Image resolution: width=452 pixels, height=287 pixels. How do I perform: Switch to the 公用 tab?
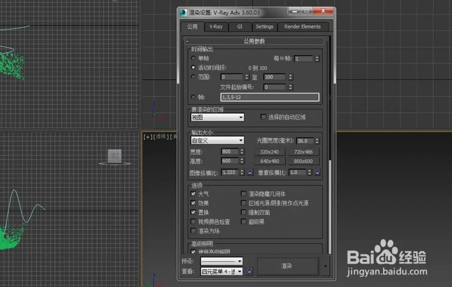point(192,26)
